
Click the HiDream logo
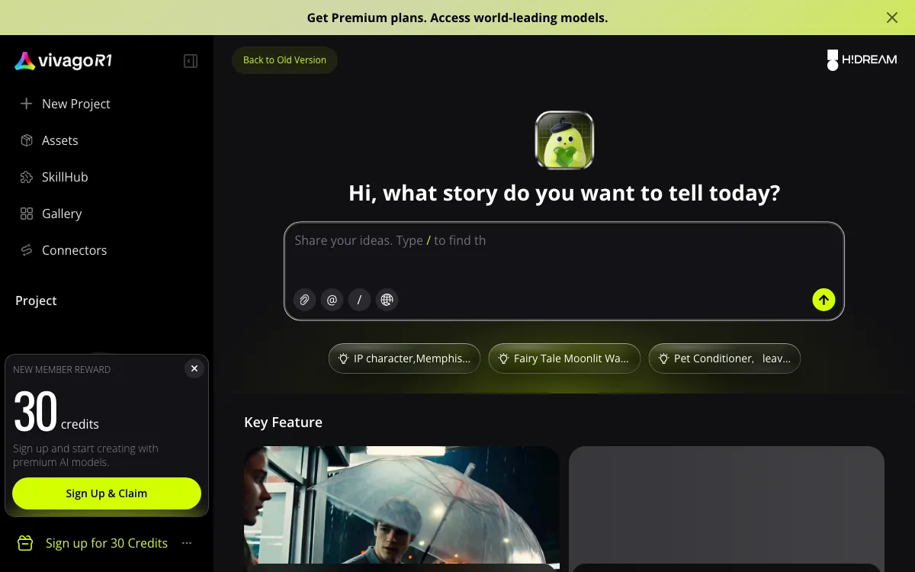862,60
